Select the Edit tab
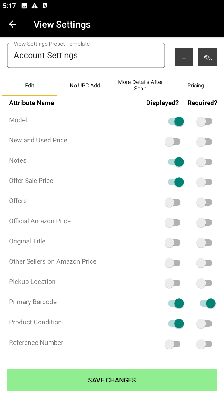 (30, 86)
